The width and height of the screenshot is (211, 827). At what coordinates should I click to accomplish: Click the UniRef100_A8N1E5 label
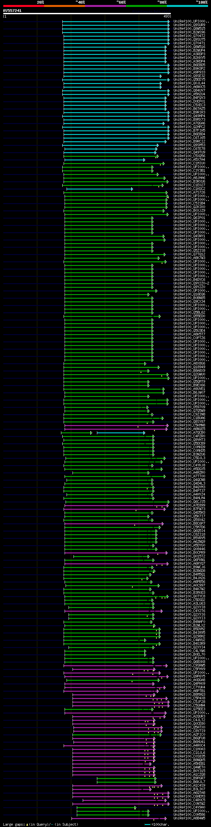[189, 429]
